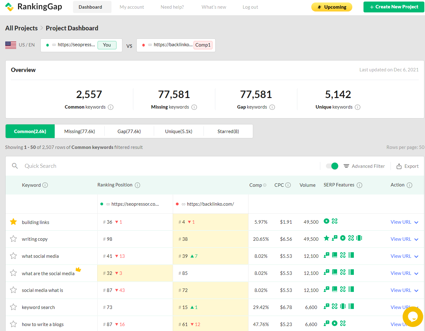Switch to the Missing(77.6k) tab
This screenshot has height=331, width=425.
80,131
